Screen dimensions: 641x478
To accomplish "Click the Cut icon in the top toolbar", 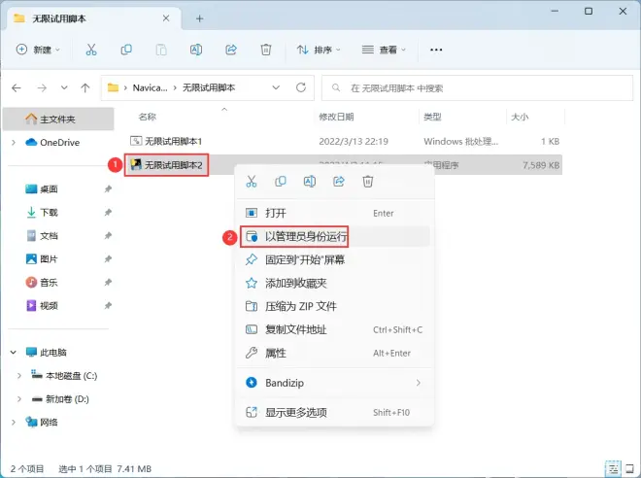I will point(91,50).
